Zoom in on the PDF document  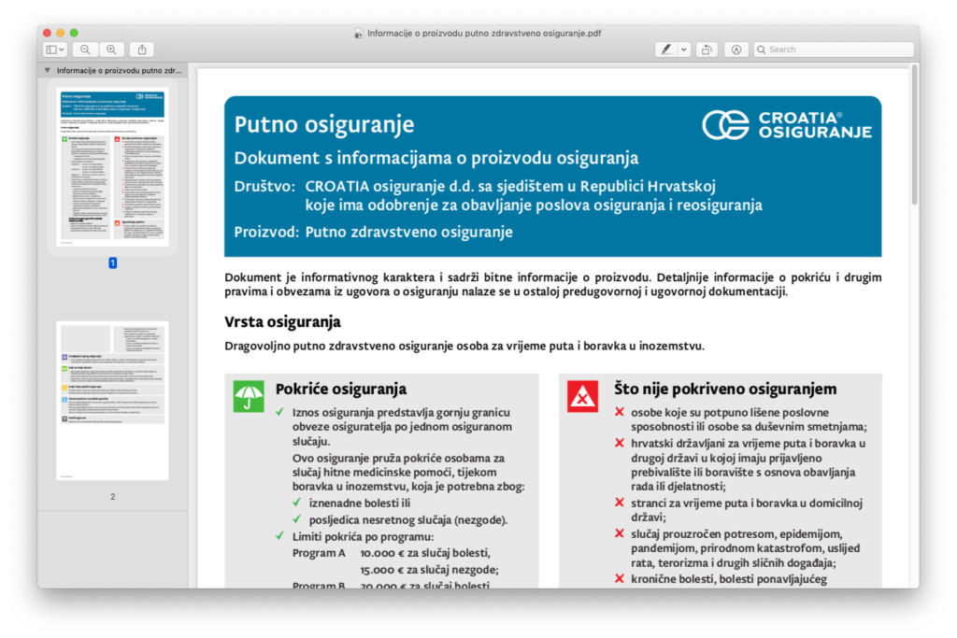112,50
